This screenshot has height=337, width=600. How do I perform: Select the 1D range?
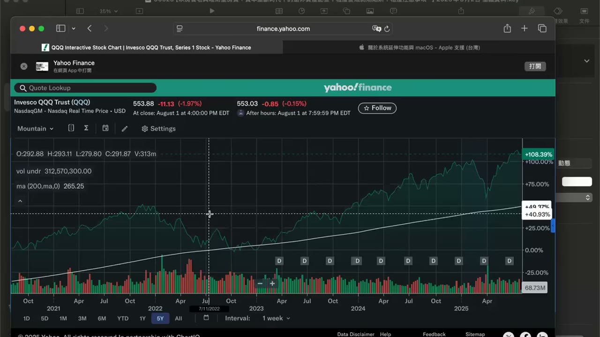click(26, 318)
